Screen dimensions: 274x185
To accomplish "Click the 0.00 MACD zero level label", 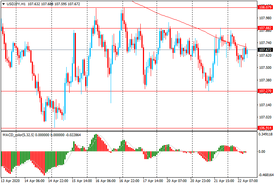I will (262, 152).
